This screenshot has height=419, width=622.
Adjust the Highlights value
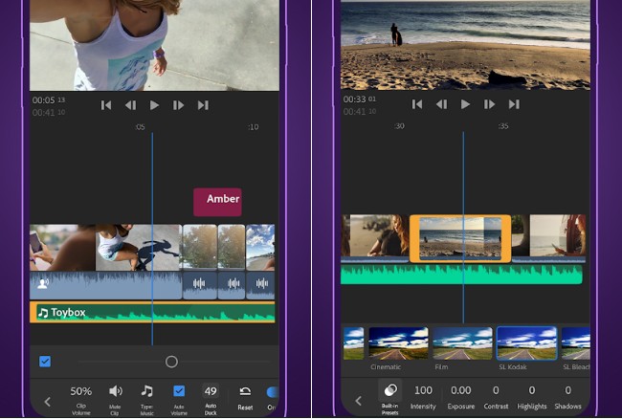(x=532, y=397)
